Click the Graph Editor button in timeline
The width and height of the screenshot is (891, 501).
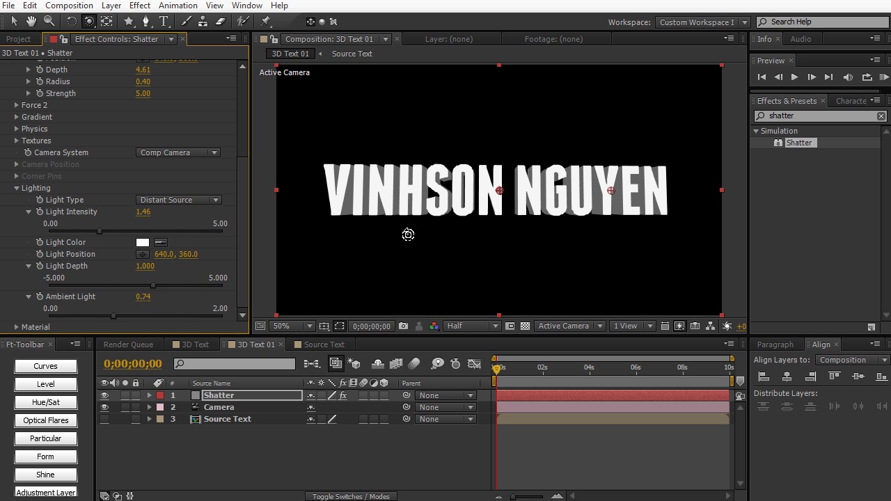pos(475,363)
